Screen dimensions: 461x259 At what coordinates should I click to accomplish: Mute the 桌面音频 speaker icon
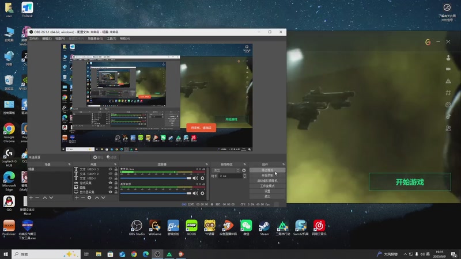coord(195,193)
